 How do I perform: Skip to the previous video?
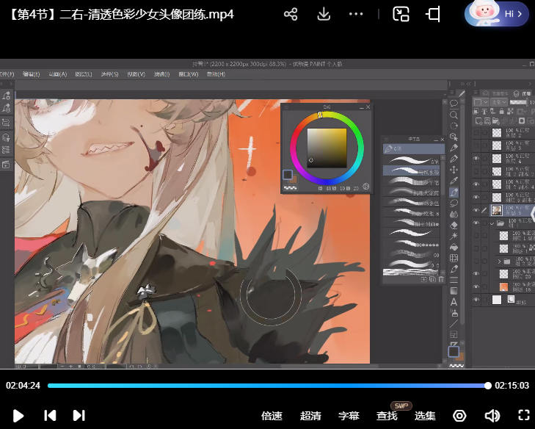tap(50, 415)
